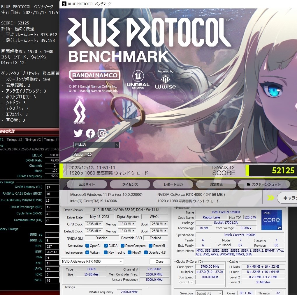297x295 pixels.
Task: Click the Unreal Engine logo
Action: [138, 79]
